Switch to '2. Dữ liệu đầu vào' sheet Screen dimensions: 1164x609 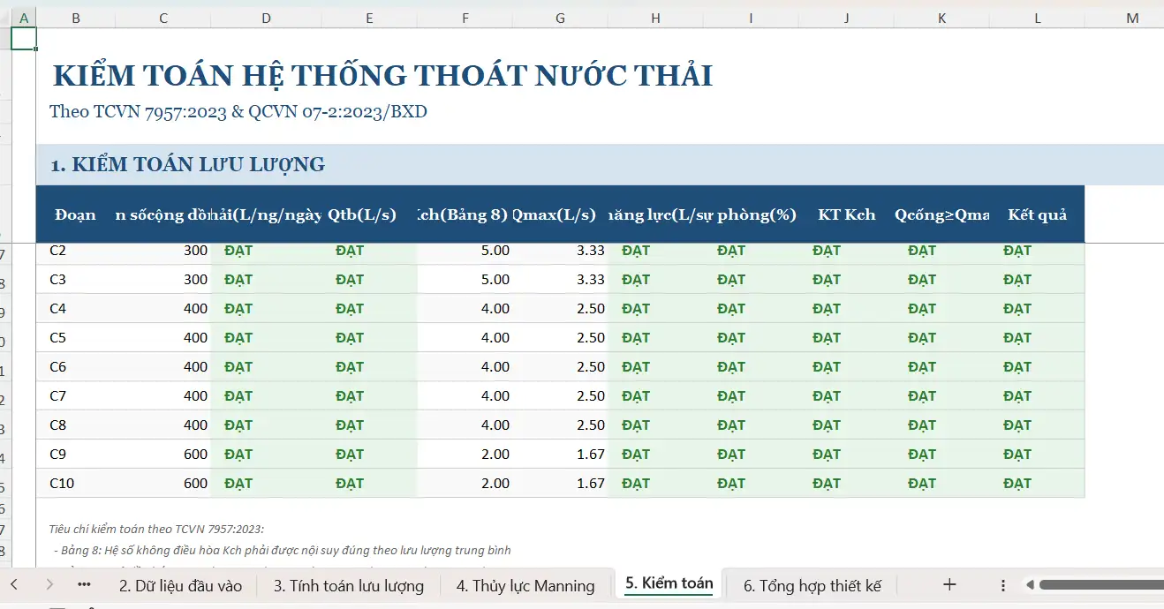point(180,585)
